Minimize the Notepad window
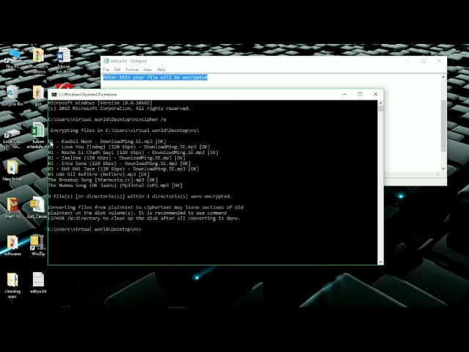The width and height of the screenshot is (469, 352). [x=407, y=61]
